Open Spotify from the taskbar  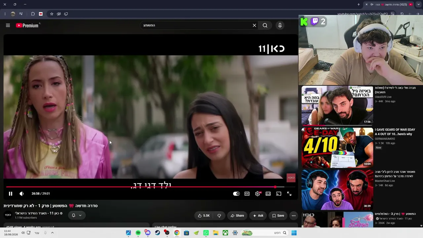(138, 233)
